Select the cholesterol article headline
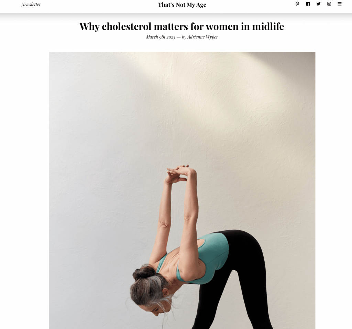The image size is (352, 329). coord(181,26)
